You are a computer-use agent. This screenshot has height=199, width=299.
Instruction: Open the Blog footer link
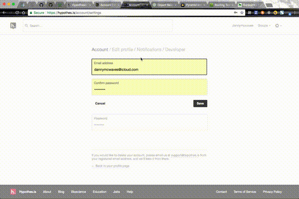(61, 192)
